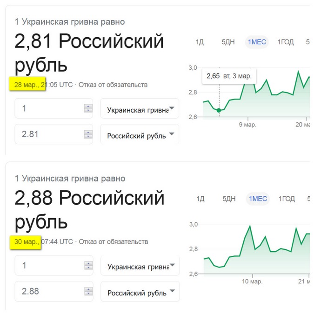The image size is (314, 314).
Task: Click the top converter's 2.81 ruble input field
Action: [x=53, y=134]
